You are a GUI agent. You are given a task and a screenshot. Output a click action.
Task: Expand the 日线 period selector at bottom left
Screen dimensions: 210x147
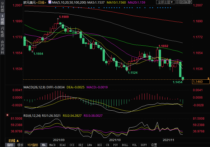(x=14, y=141)
